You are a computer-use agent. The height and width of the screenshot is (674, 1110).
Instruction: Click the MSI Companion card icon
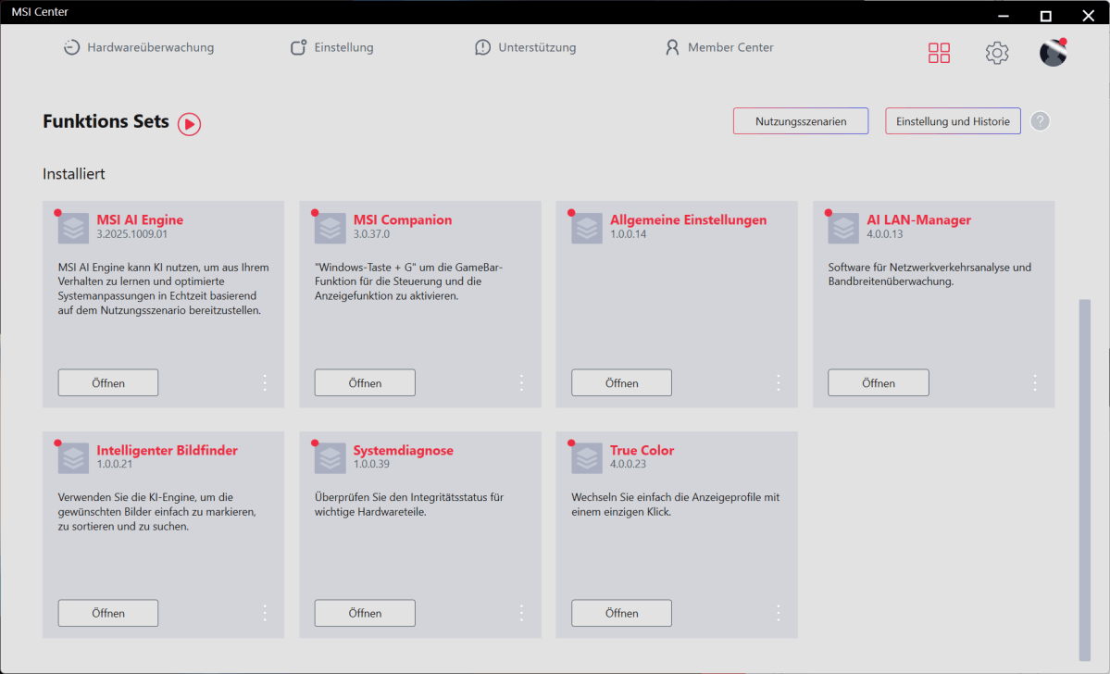[330, 228]
